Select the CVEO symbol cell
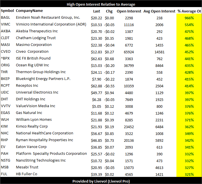The image size is (202, 184). pos(6,52)
